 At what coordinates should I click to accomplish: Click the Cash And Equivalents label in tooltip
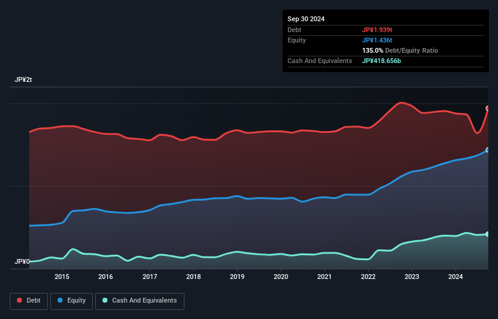point(320,61)
